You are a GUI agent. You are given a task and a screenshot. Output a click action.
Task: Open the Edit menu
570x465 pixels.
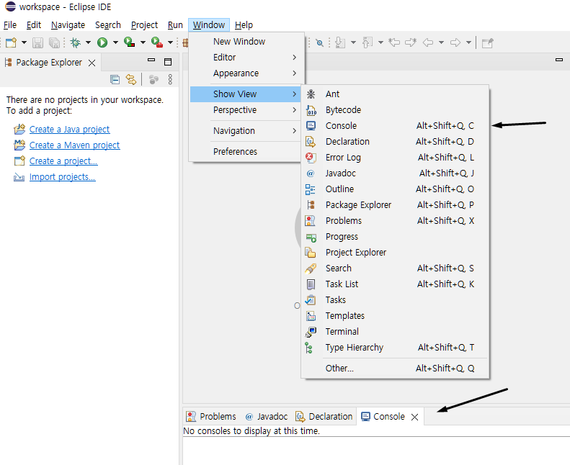34,25
